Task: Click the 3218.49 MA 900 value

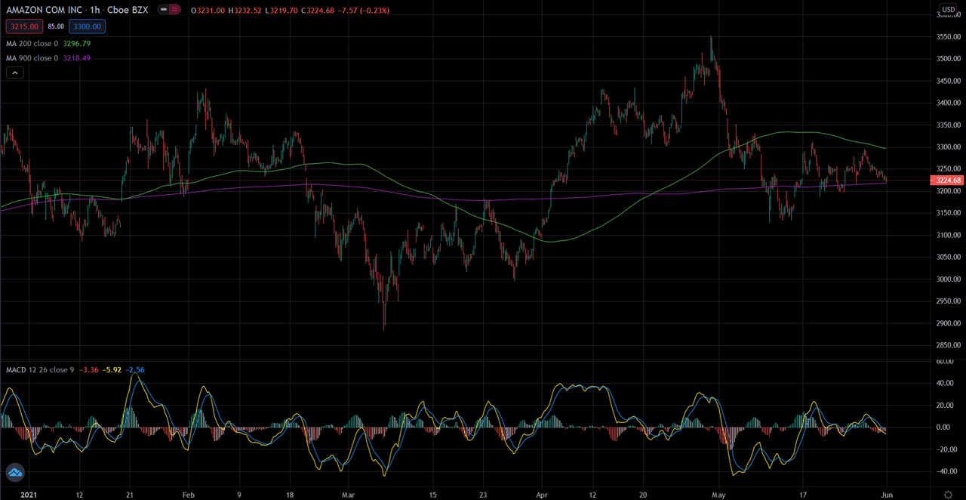Action: click(75, 58)
